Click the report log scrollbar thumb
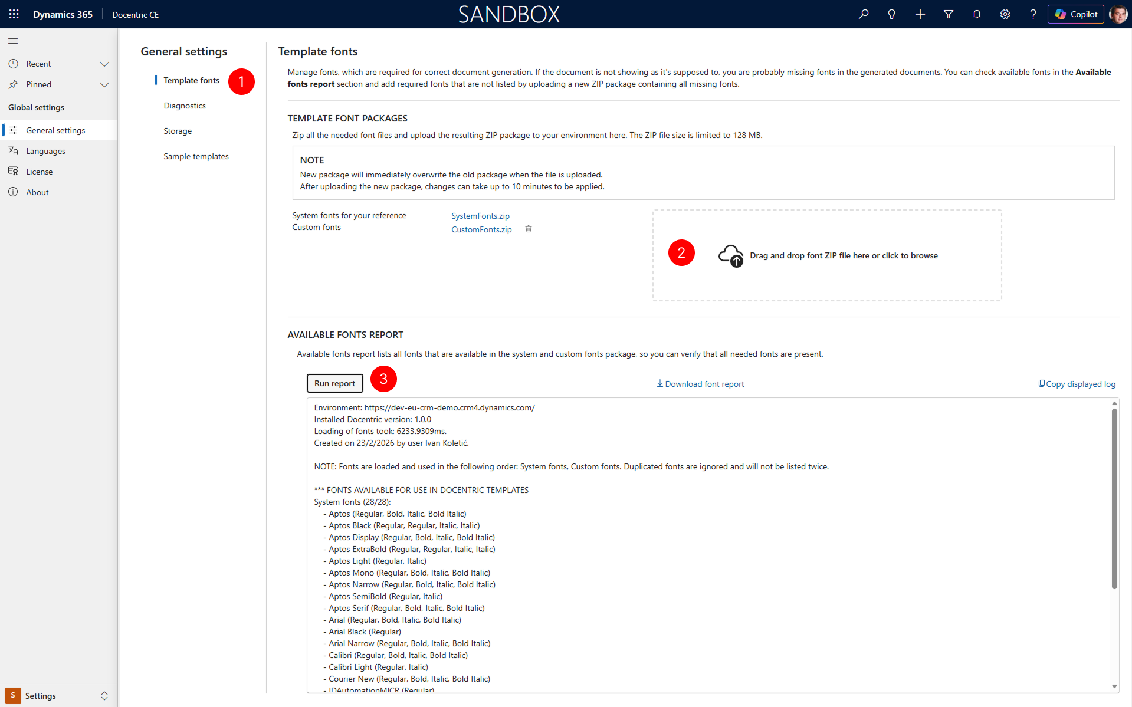 1114,498
